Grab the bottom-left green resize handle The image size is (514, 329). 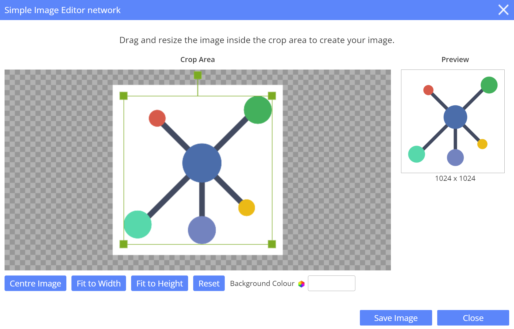point(124,244)
